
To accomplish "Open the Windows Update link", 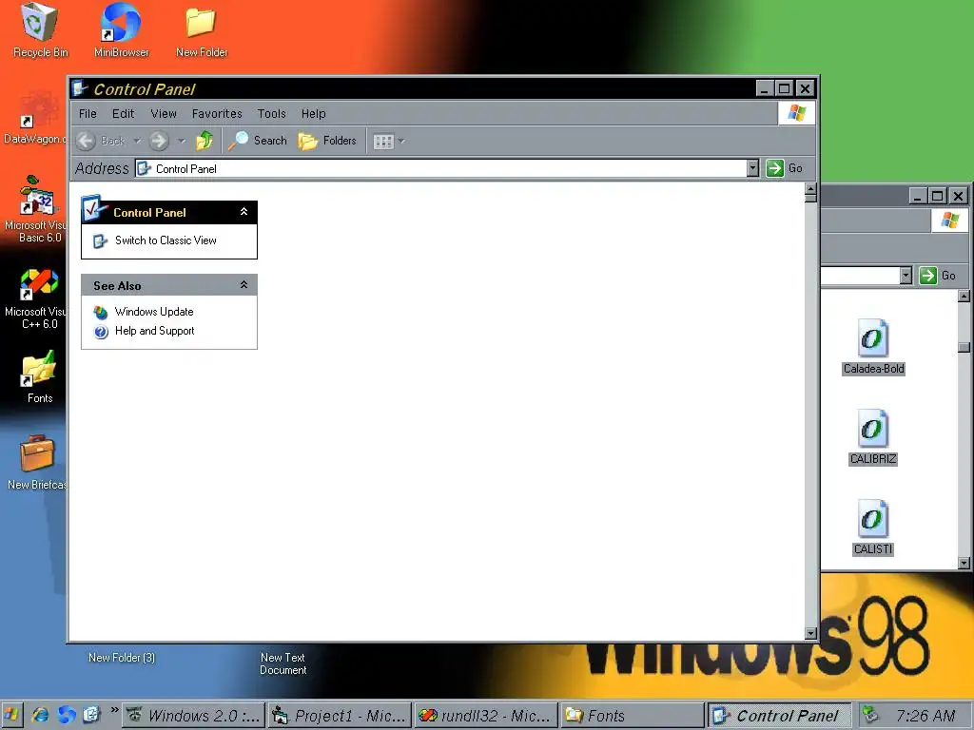I will click(154, 312).
